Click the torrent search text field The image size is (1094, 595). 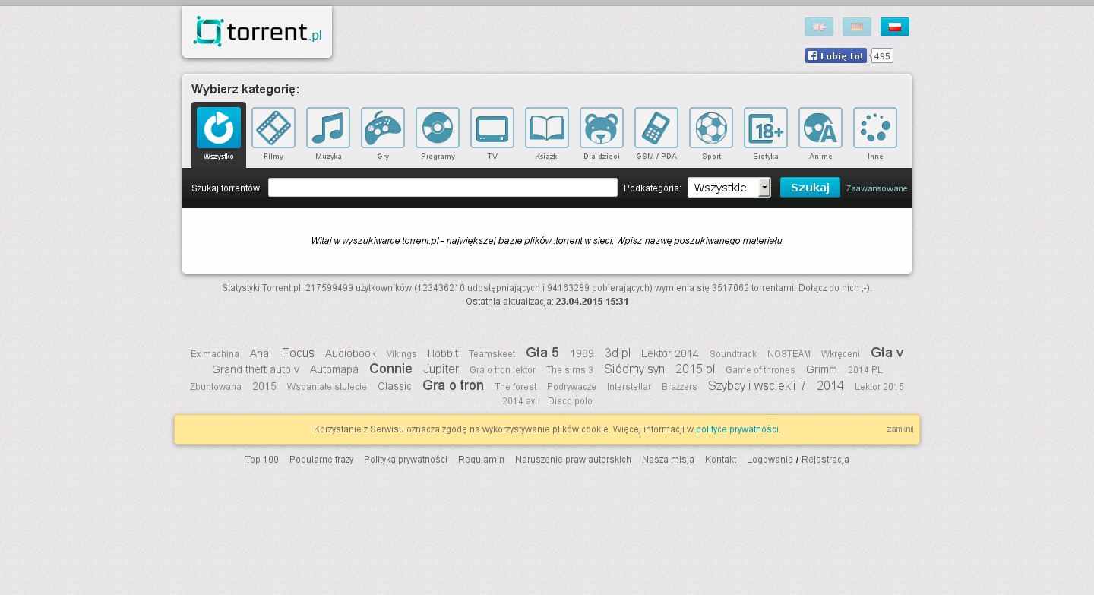click(442, 188)
